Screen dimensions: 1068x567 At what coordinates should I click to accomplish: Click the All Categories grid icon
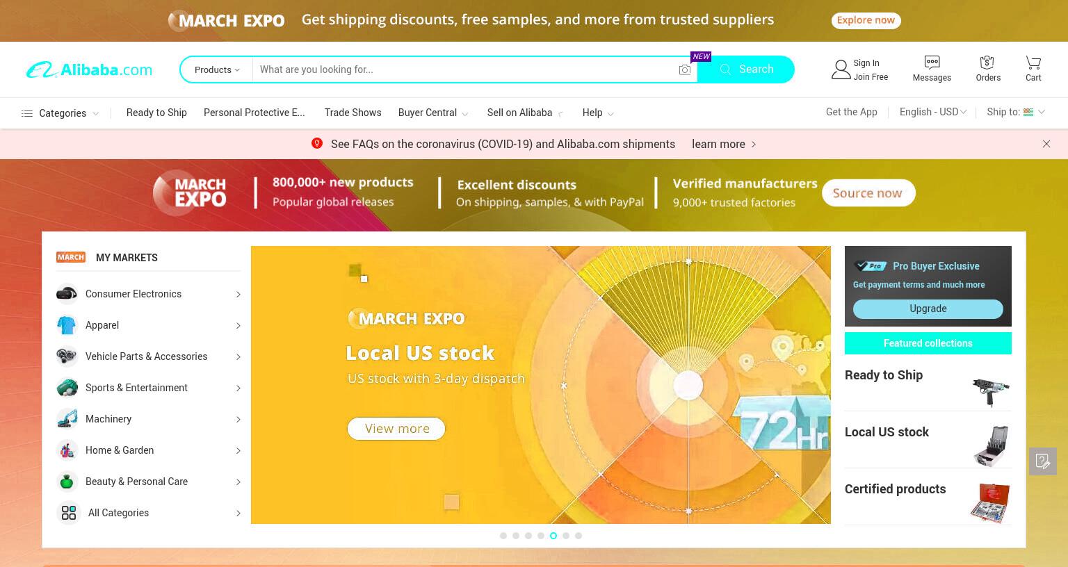click(69, 513)
